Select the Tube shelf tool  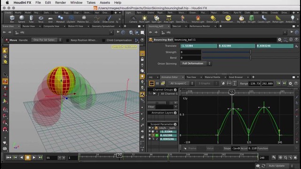coord(32,19)
